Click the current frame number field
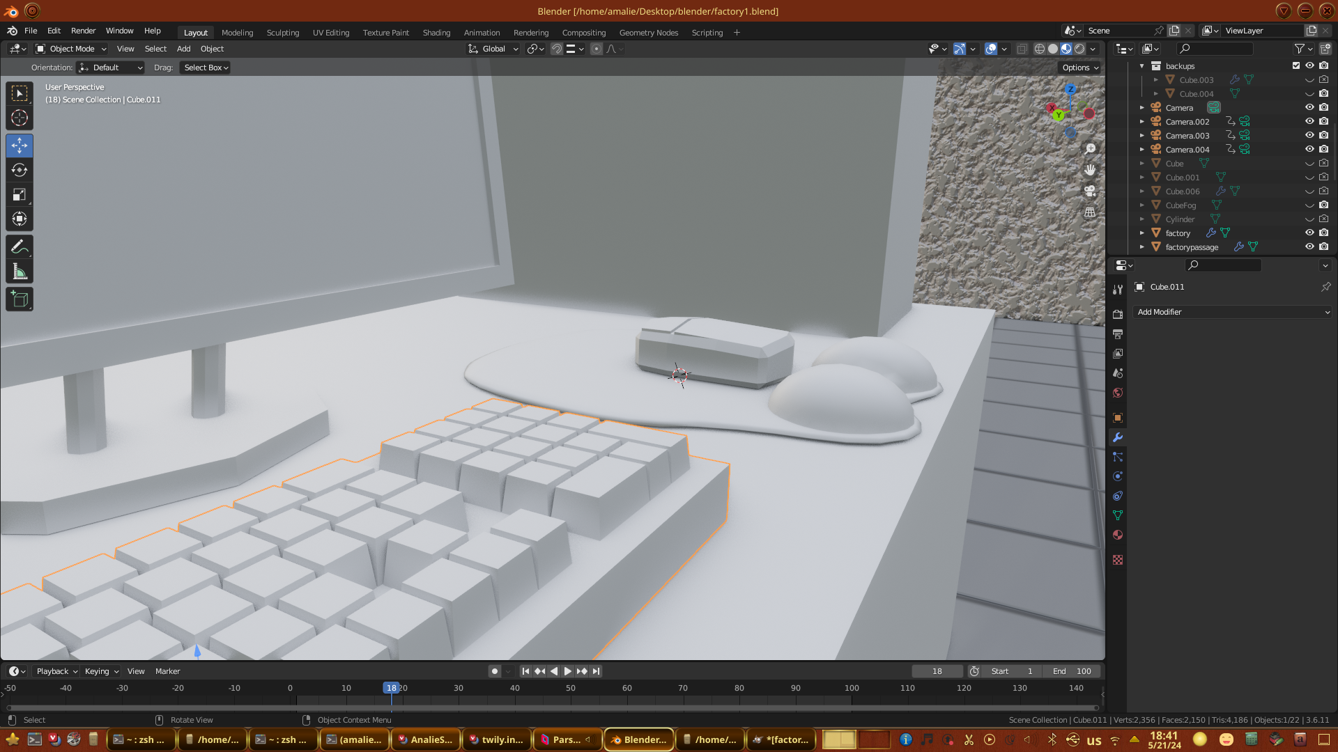The height and width of the screenshot is (752, 1338). (937, 671)
